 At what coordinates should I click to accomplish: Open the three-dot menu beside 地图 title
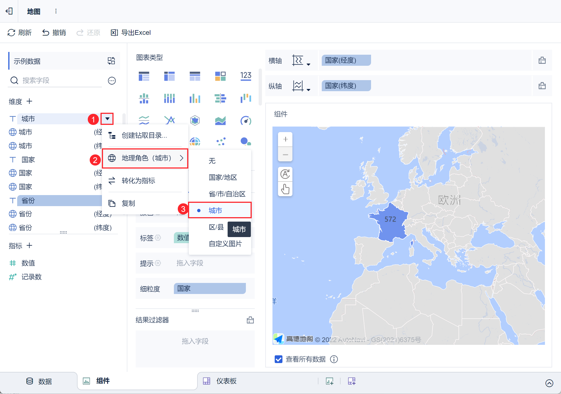(x=56, y=11)
